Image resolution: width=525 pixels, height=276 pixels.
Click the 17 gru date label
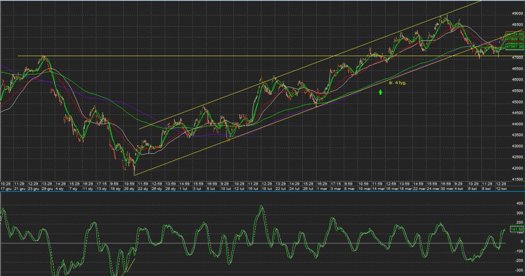coord(6,188)
